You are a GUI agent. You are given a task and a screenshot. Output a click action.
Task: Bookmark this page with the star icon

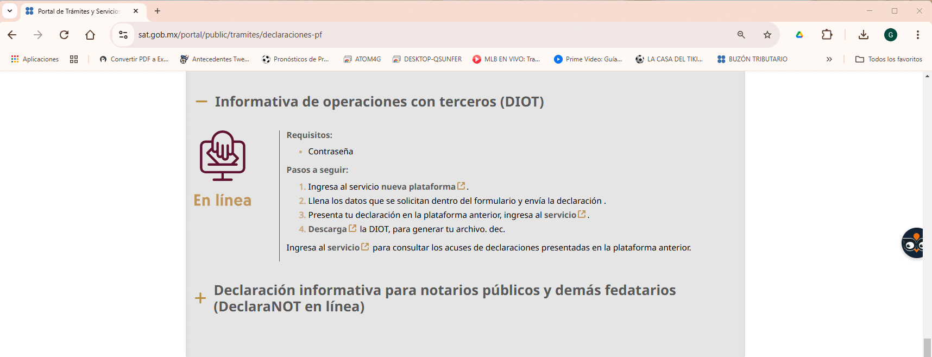pos(767,35)
